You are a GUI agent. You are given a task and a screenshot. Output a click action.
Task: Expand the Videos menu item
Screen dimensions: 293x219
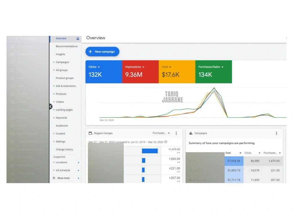[x=54, y=102]
